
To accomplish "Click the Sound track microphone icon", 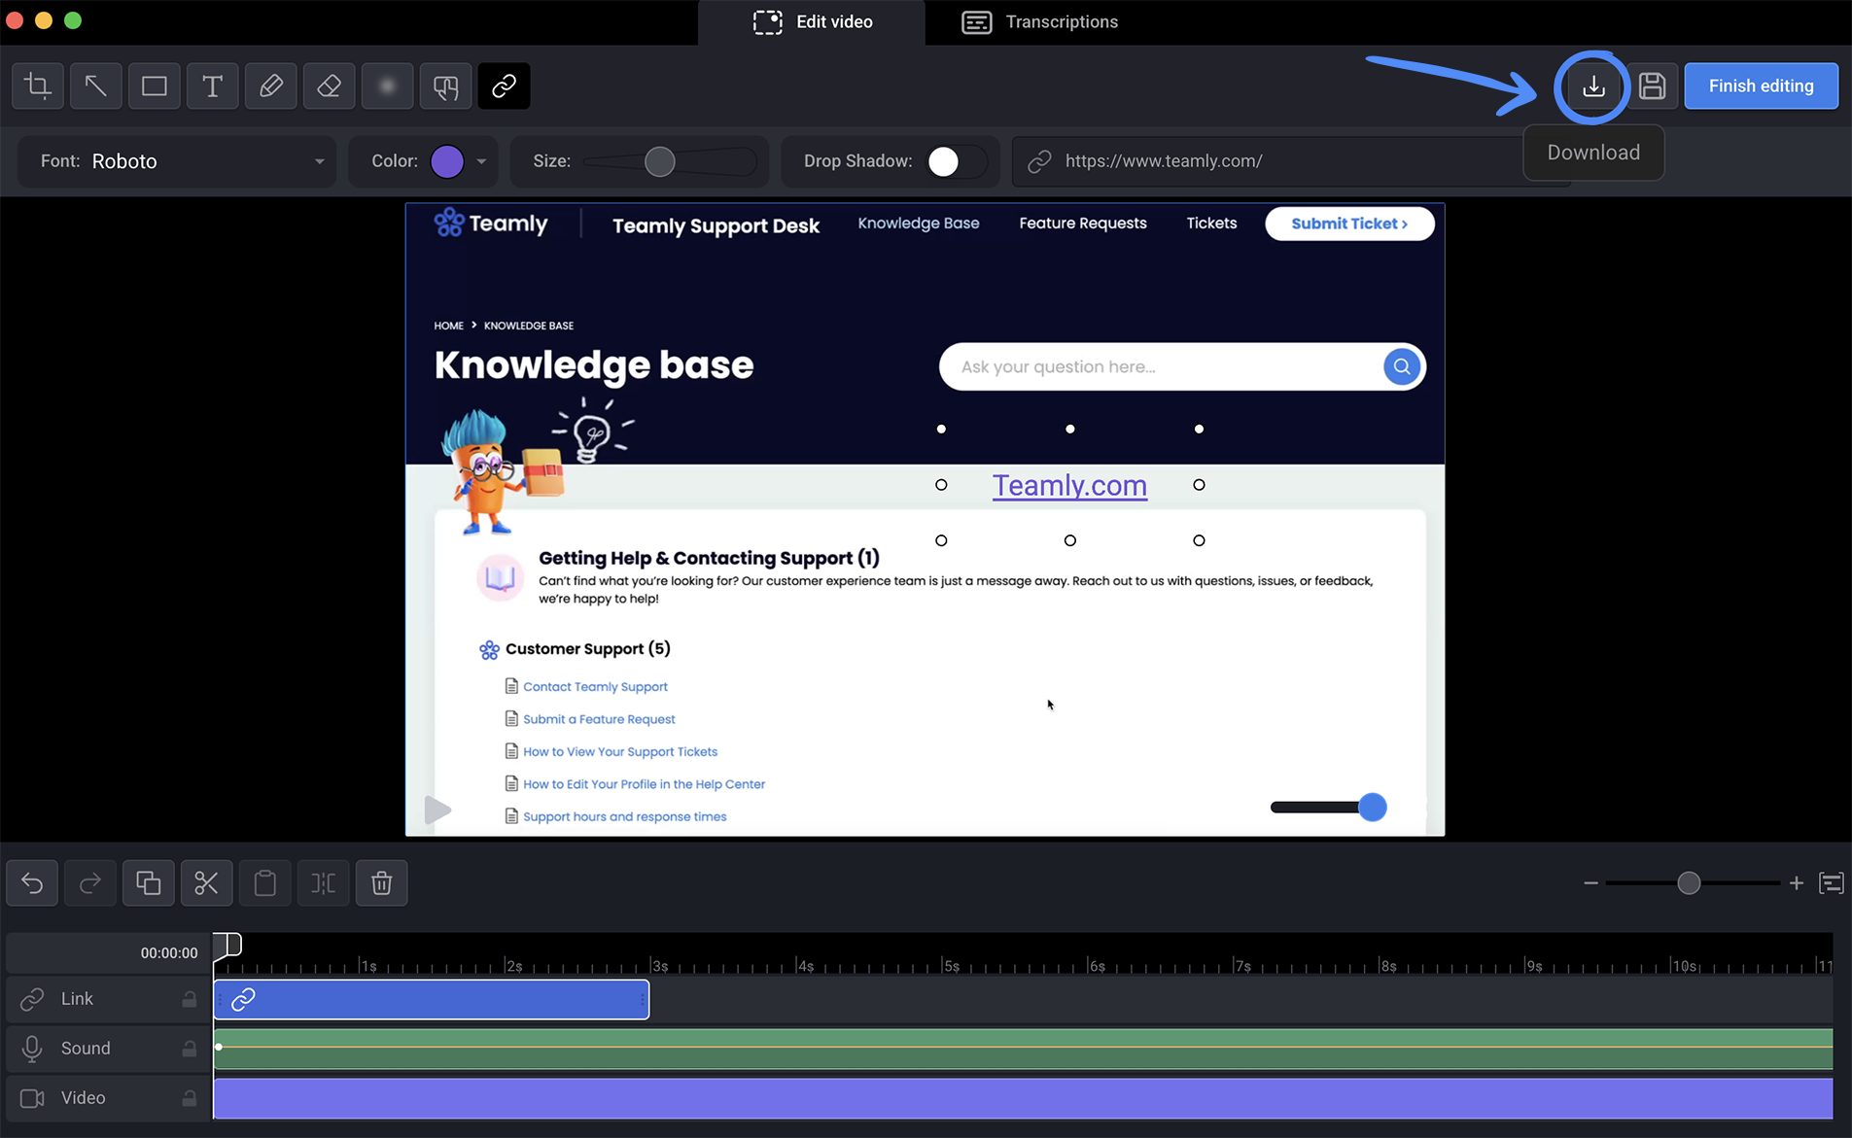I will coord(32,1049).
